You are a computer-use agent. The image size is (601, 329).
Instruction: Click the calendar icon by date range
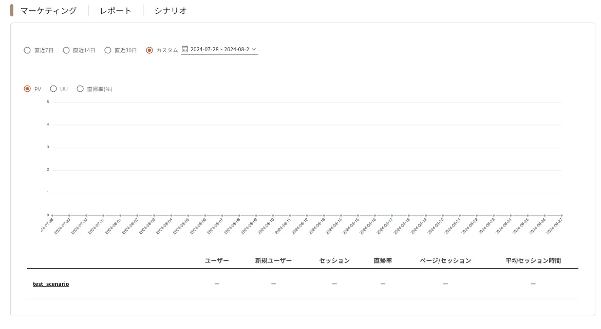185,49
